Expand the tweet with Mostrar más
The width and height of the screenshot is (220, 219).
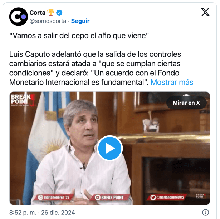click(172, 82)
